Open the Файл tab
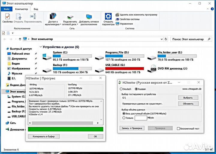The height and width of the screenshot is (154, 216). tap(7, 9)
